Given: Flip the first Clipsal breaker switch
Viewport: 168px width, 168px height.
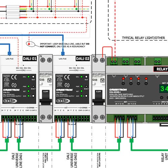Looking at the screenshot, I should [x=46, y=97].
